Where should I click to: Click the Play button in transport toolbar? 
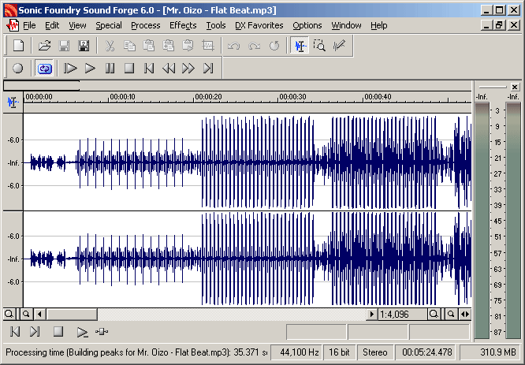point(90,69)
